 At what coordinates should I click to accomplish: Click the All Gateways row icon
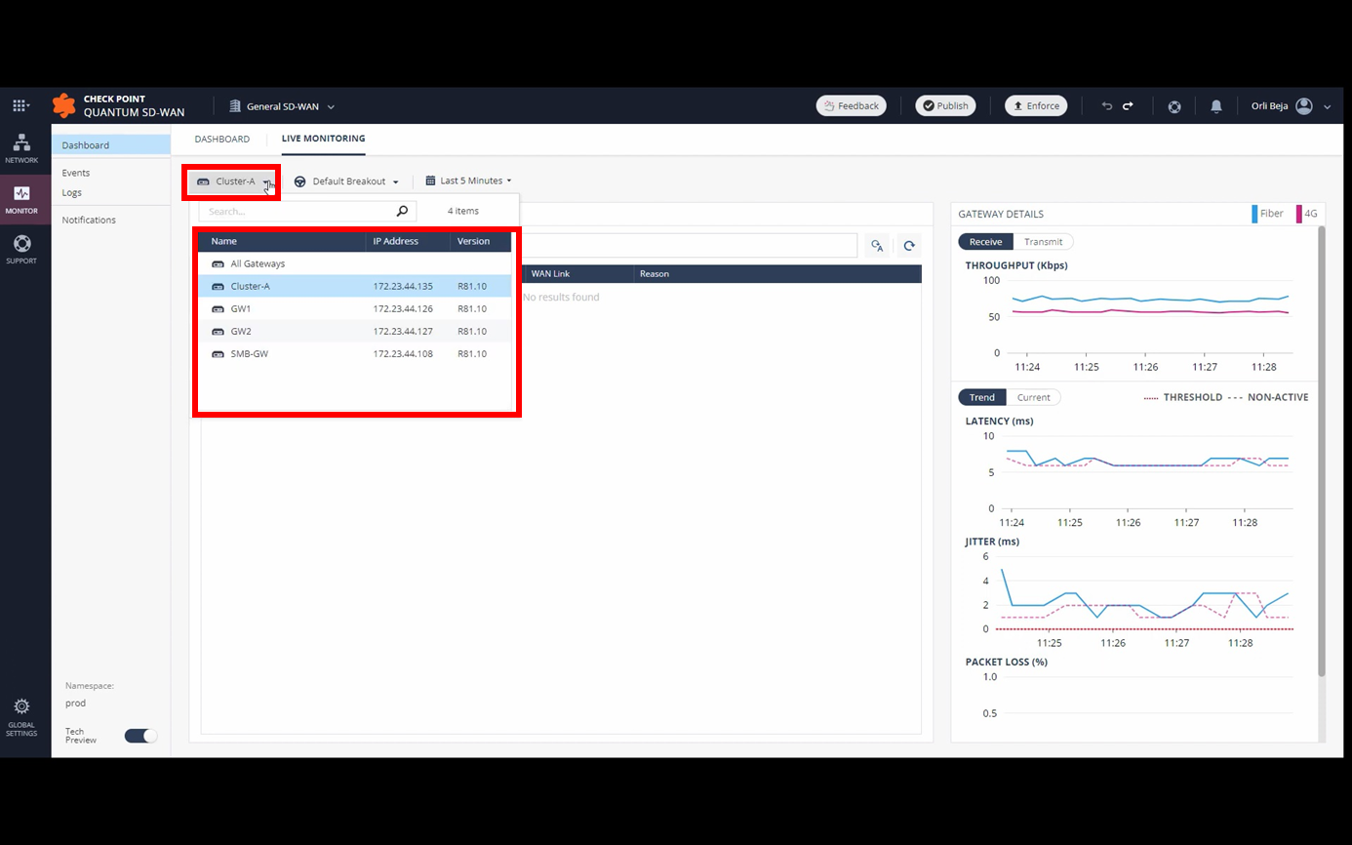click(219, 264)
